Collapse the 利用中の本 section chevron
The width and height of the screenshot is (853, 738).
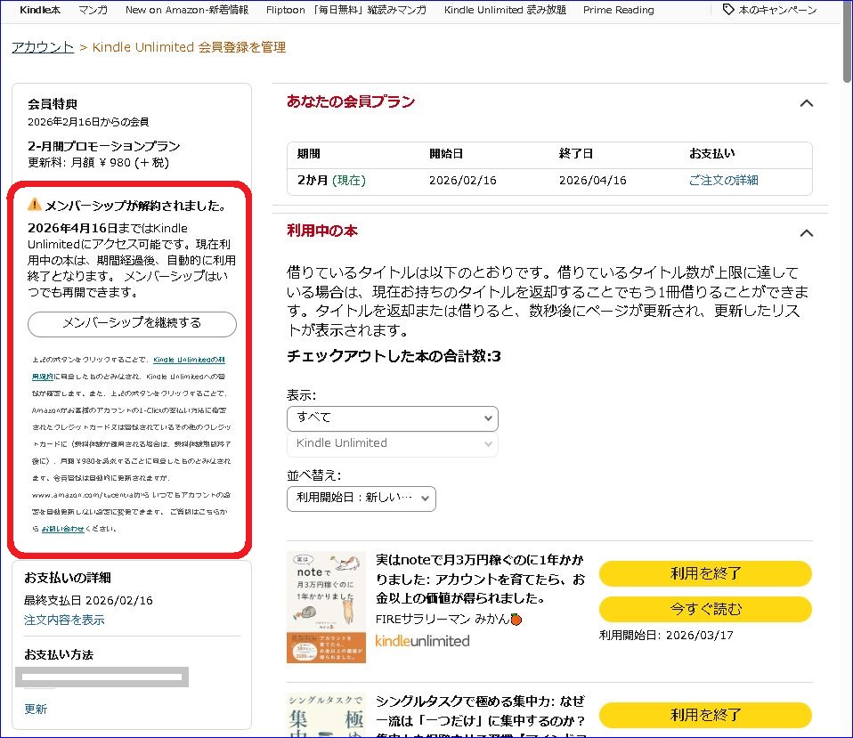coord(806,232)
